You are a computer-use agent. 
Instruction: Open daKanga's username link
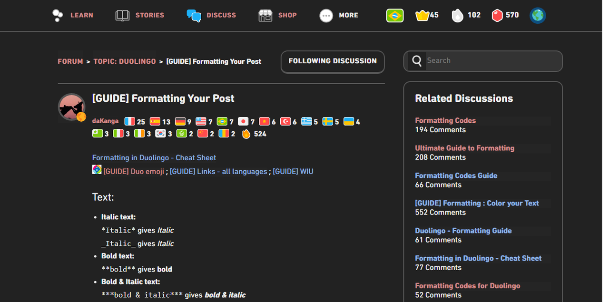(105, 121)
